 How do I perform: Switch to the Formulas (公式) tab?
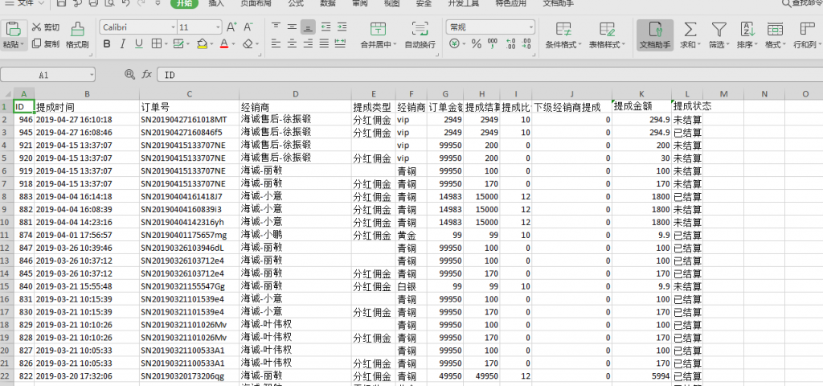[296, 3]
